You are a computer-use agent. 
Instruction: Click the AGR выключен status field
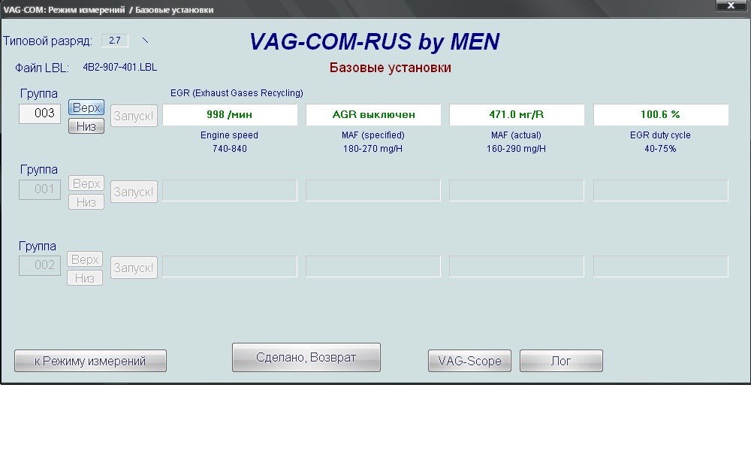(373, 114)
